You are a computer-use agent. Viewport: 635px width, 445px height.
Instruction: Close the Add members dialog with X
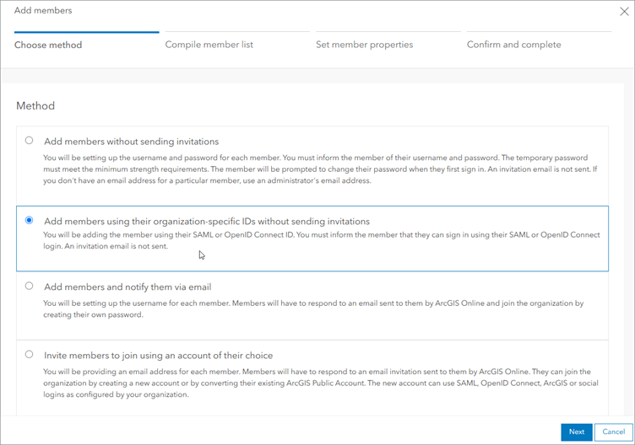[x=624, y=12]
